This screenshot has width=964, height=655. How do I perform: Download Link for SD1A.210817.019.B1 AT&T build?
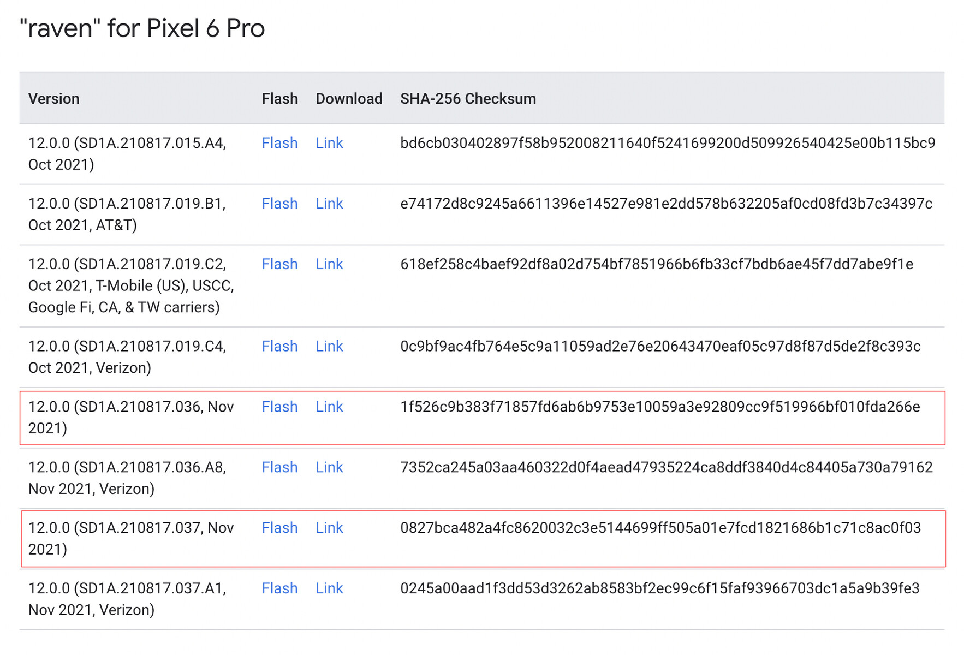coord(329,204)
